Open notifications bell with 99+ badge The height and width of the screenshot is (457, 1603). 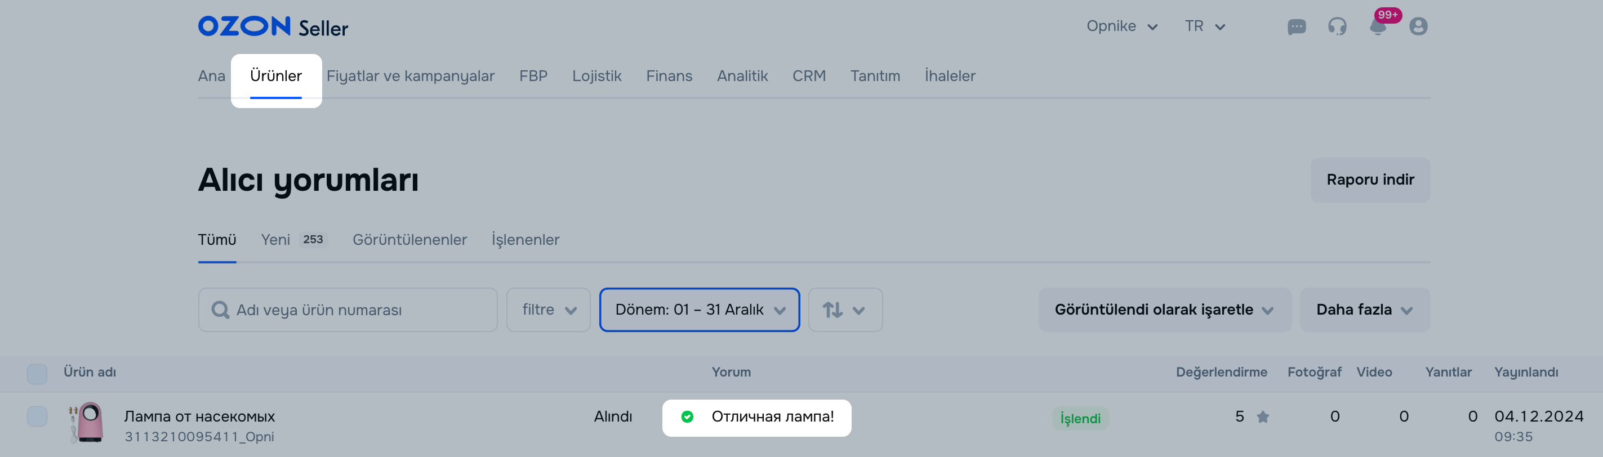1378,27
